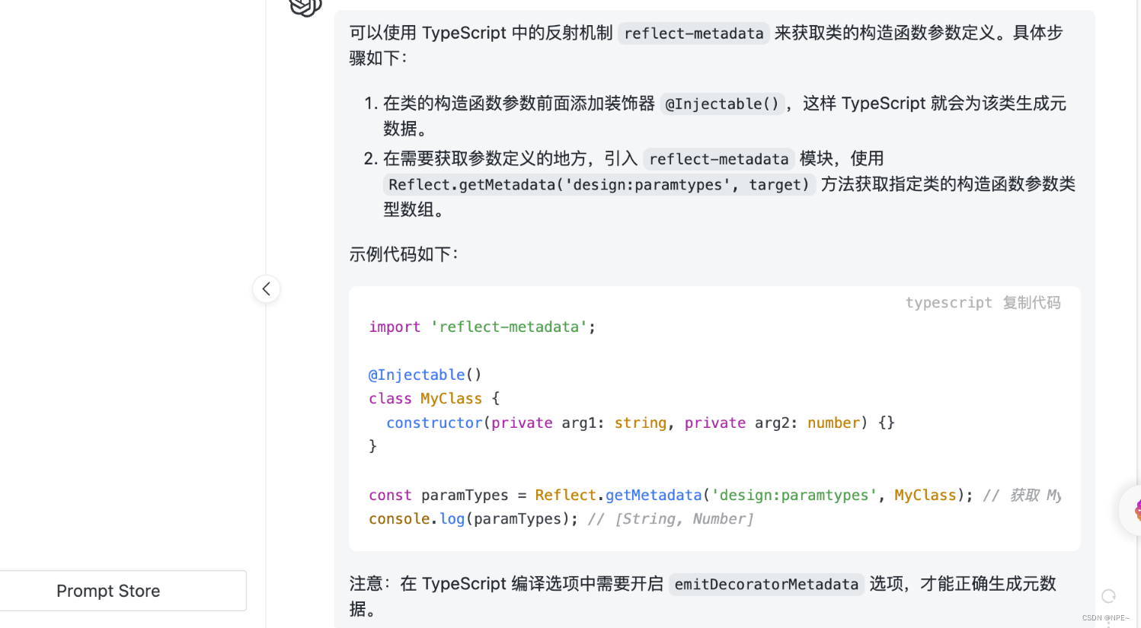
Task: Click the typescript language label
Action: [948, 303]
